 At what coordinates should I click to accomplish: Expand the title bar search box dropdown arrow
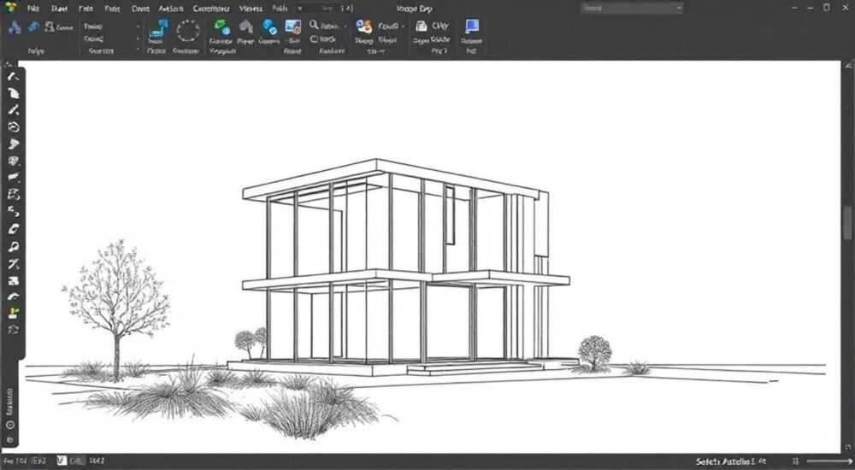[x=678, y=9]
